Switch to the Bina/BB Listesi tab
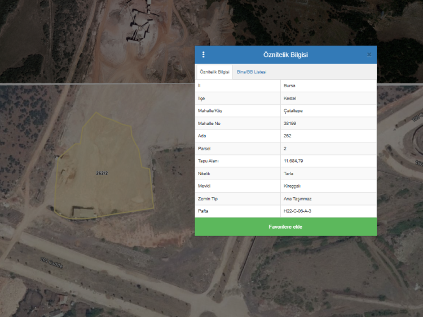The height and width of the screenshot is (317, 423). tap(252, 72)
